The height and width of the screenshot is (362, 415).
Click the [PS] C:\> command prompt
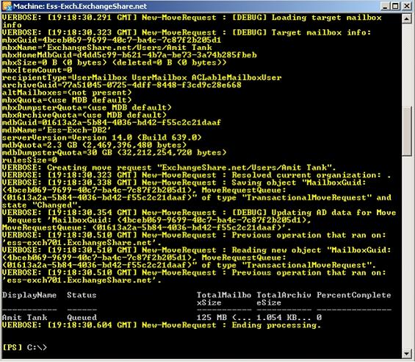25,347
